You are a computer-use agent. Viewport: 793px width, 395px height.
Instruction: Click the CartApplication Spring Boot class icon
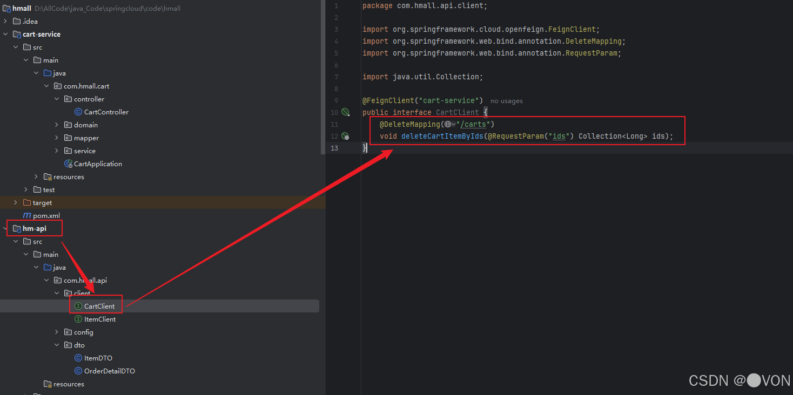68,164
